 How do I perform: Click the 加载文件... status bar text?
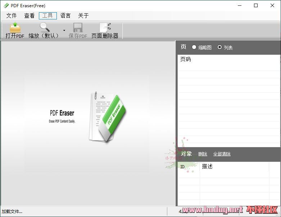(x=12, y=212)
